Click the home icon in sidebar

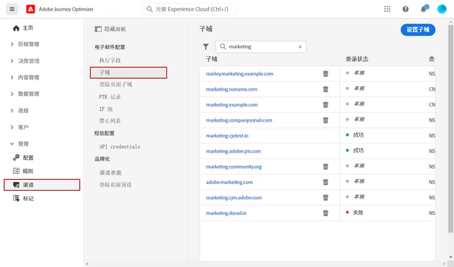[x=16, y=28]
